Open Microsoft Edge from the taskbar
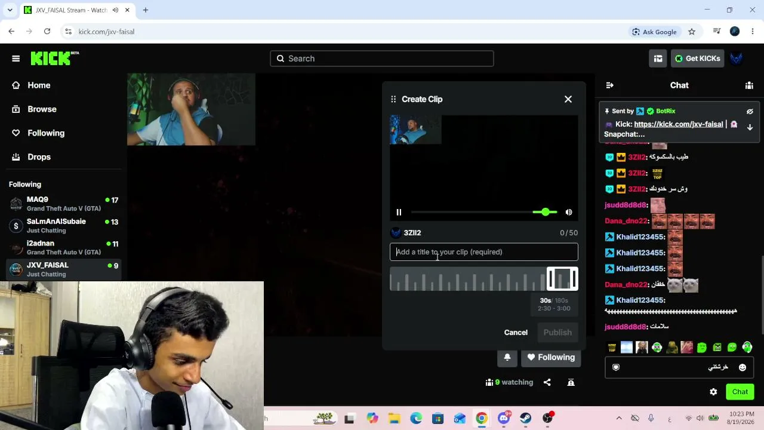This screenshot has width=764, height=430. 416,418
